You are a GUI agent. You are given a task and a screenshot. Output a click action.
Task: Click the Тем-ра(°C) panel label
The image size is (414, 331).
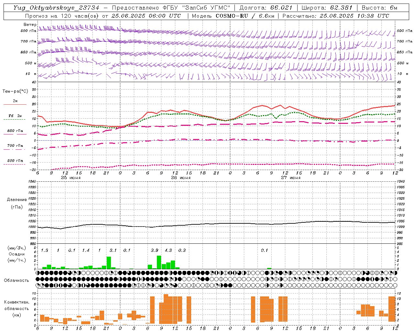15,91
